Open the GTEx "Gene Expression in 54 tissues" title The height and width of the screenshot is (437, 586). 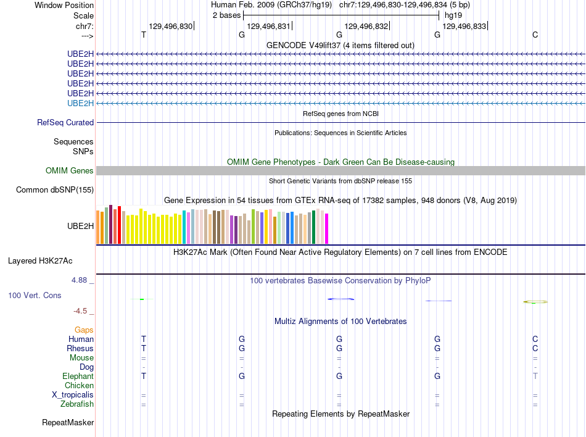(340, 201)
